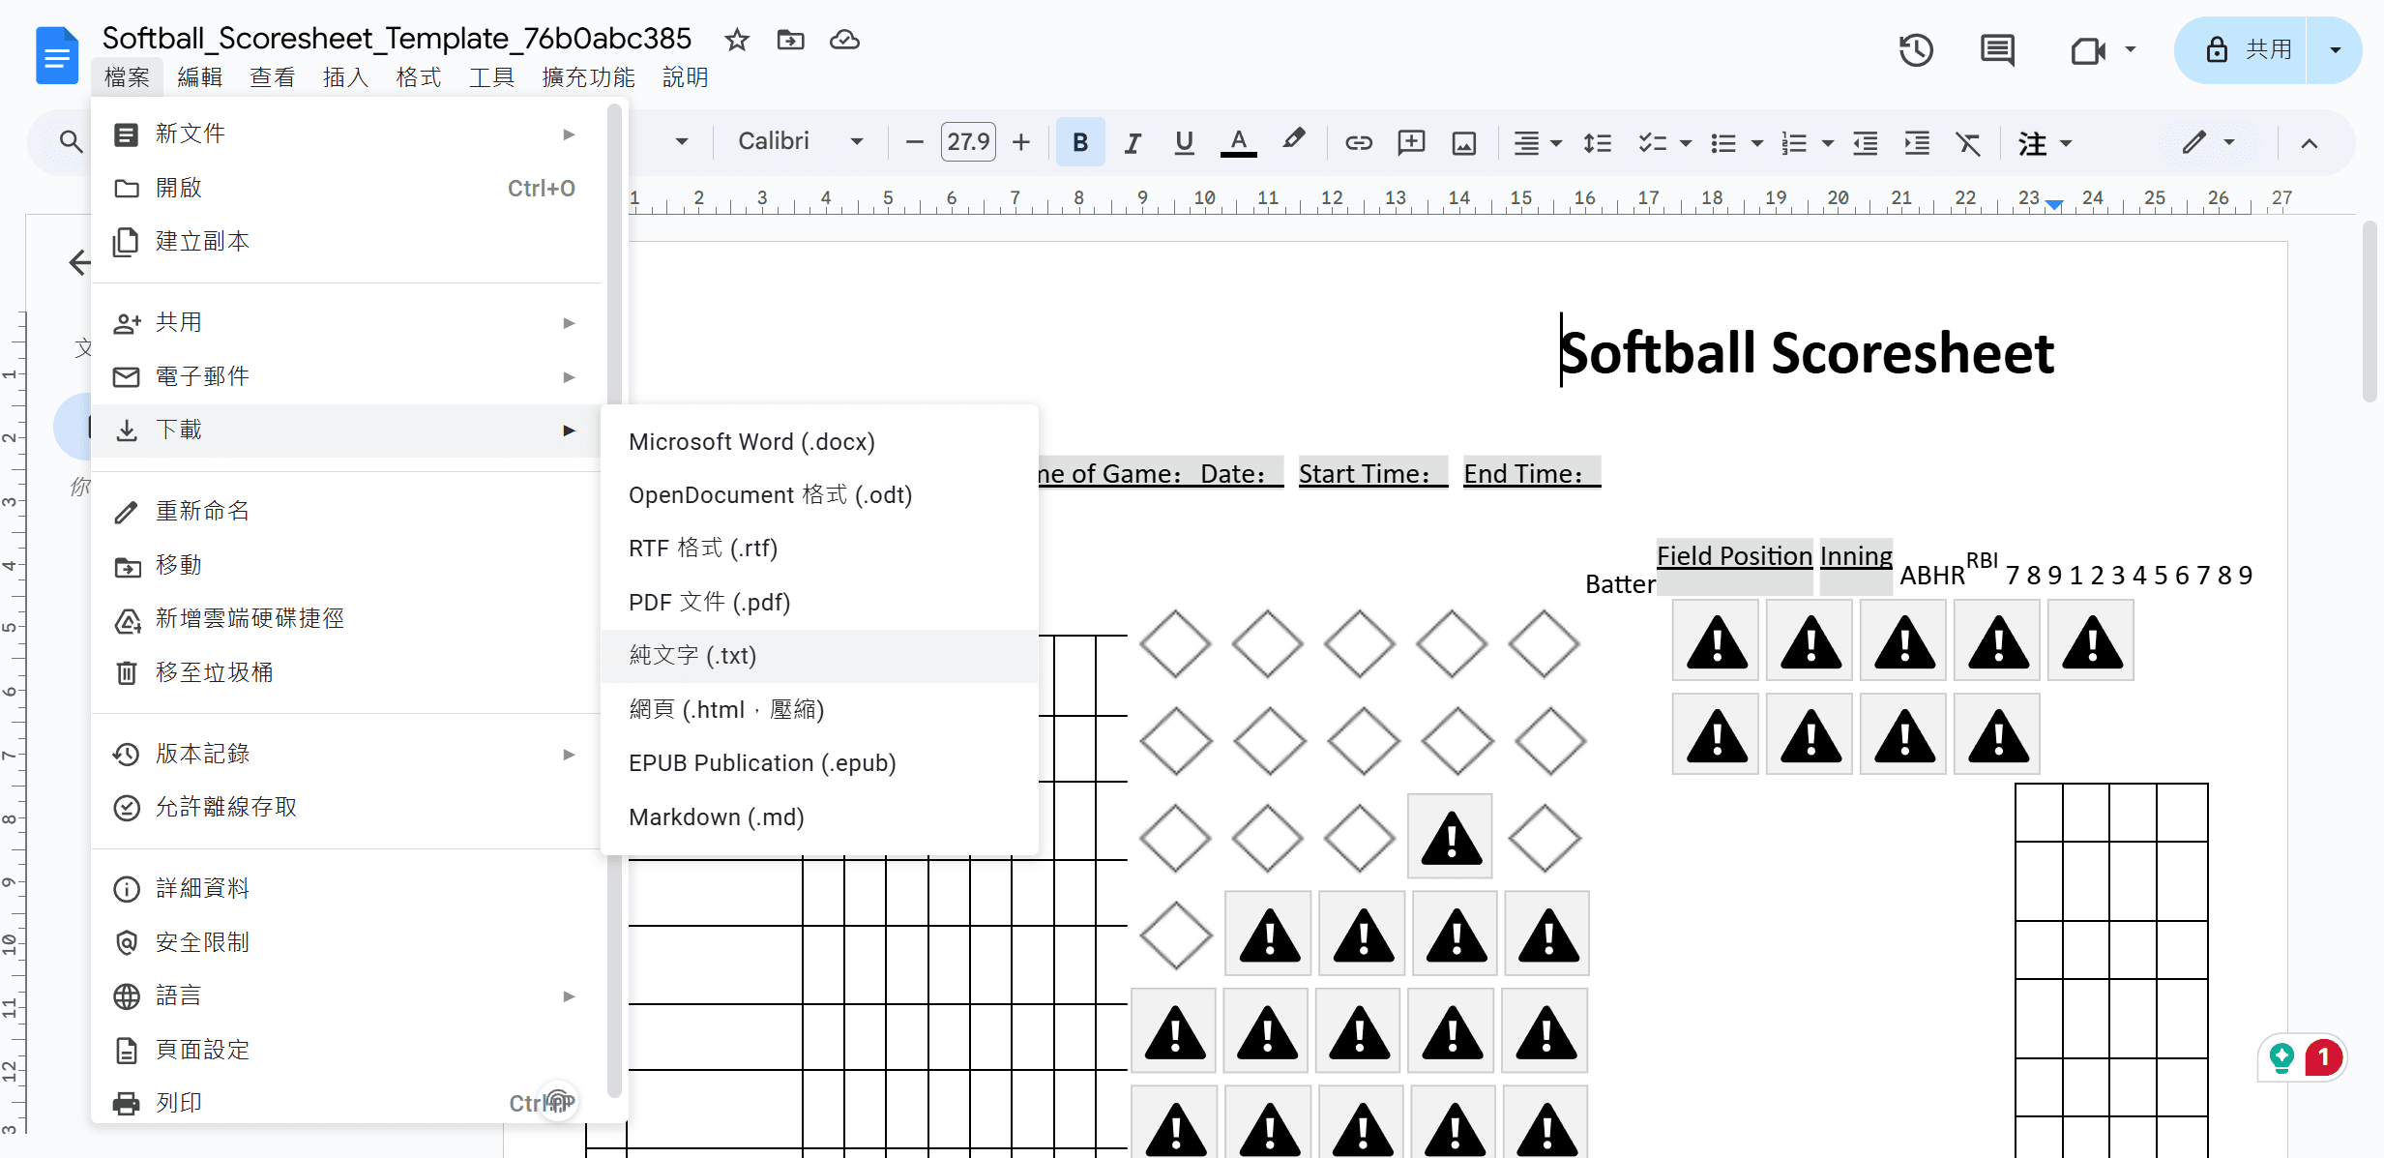Open the share options dropdown arrow
Image resolution: width=2384 pixels, height=1158 pixels.
pos(2335,50)
